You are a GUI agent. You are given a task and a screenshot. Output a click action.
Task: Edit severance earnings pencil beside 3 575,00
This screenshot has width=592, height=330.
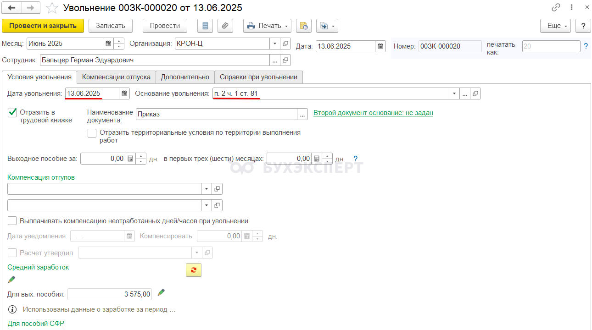(161, 292)
